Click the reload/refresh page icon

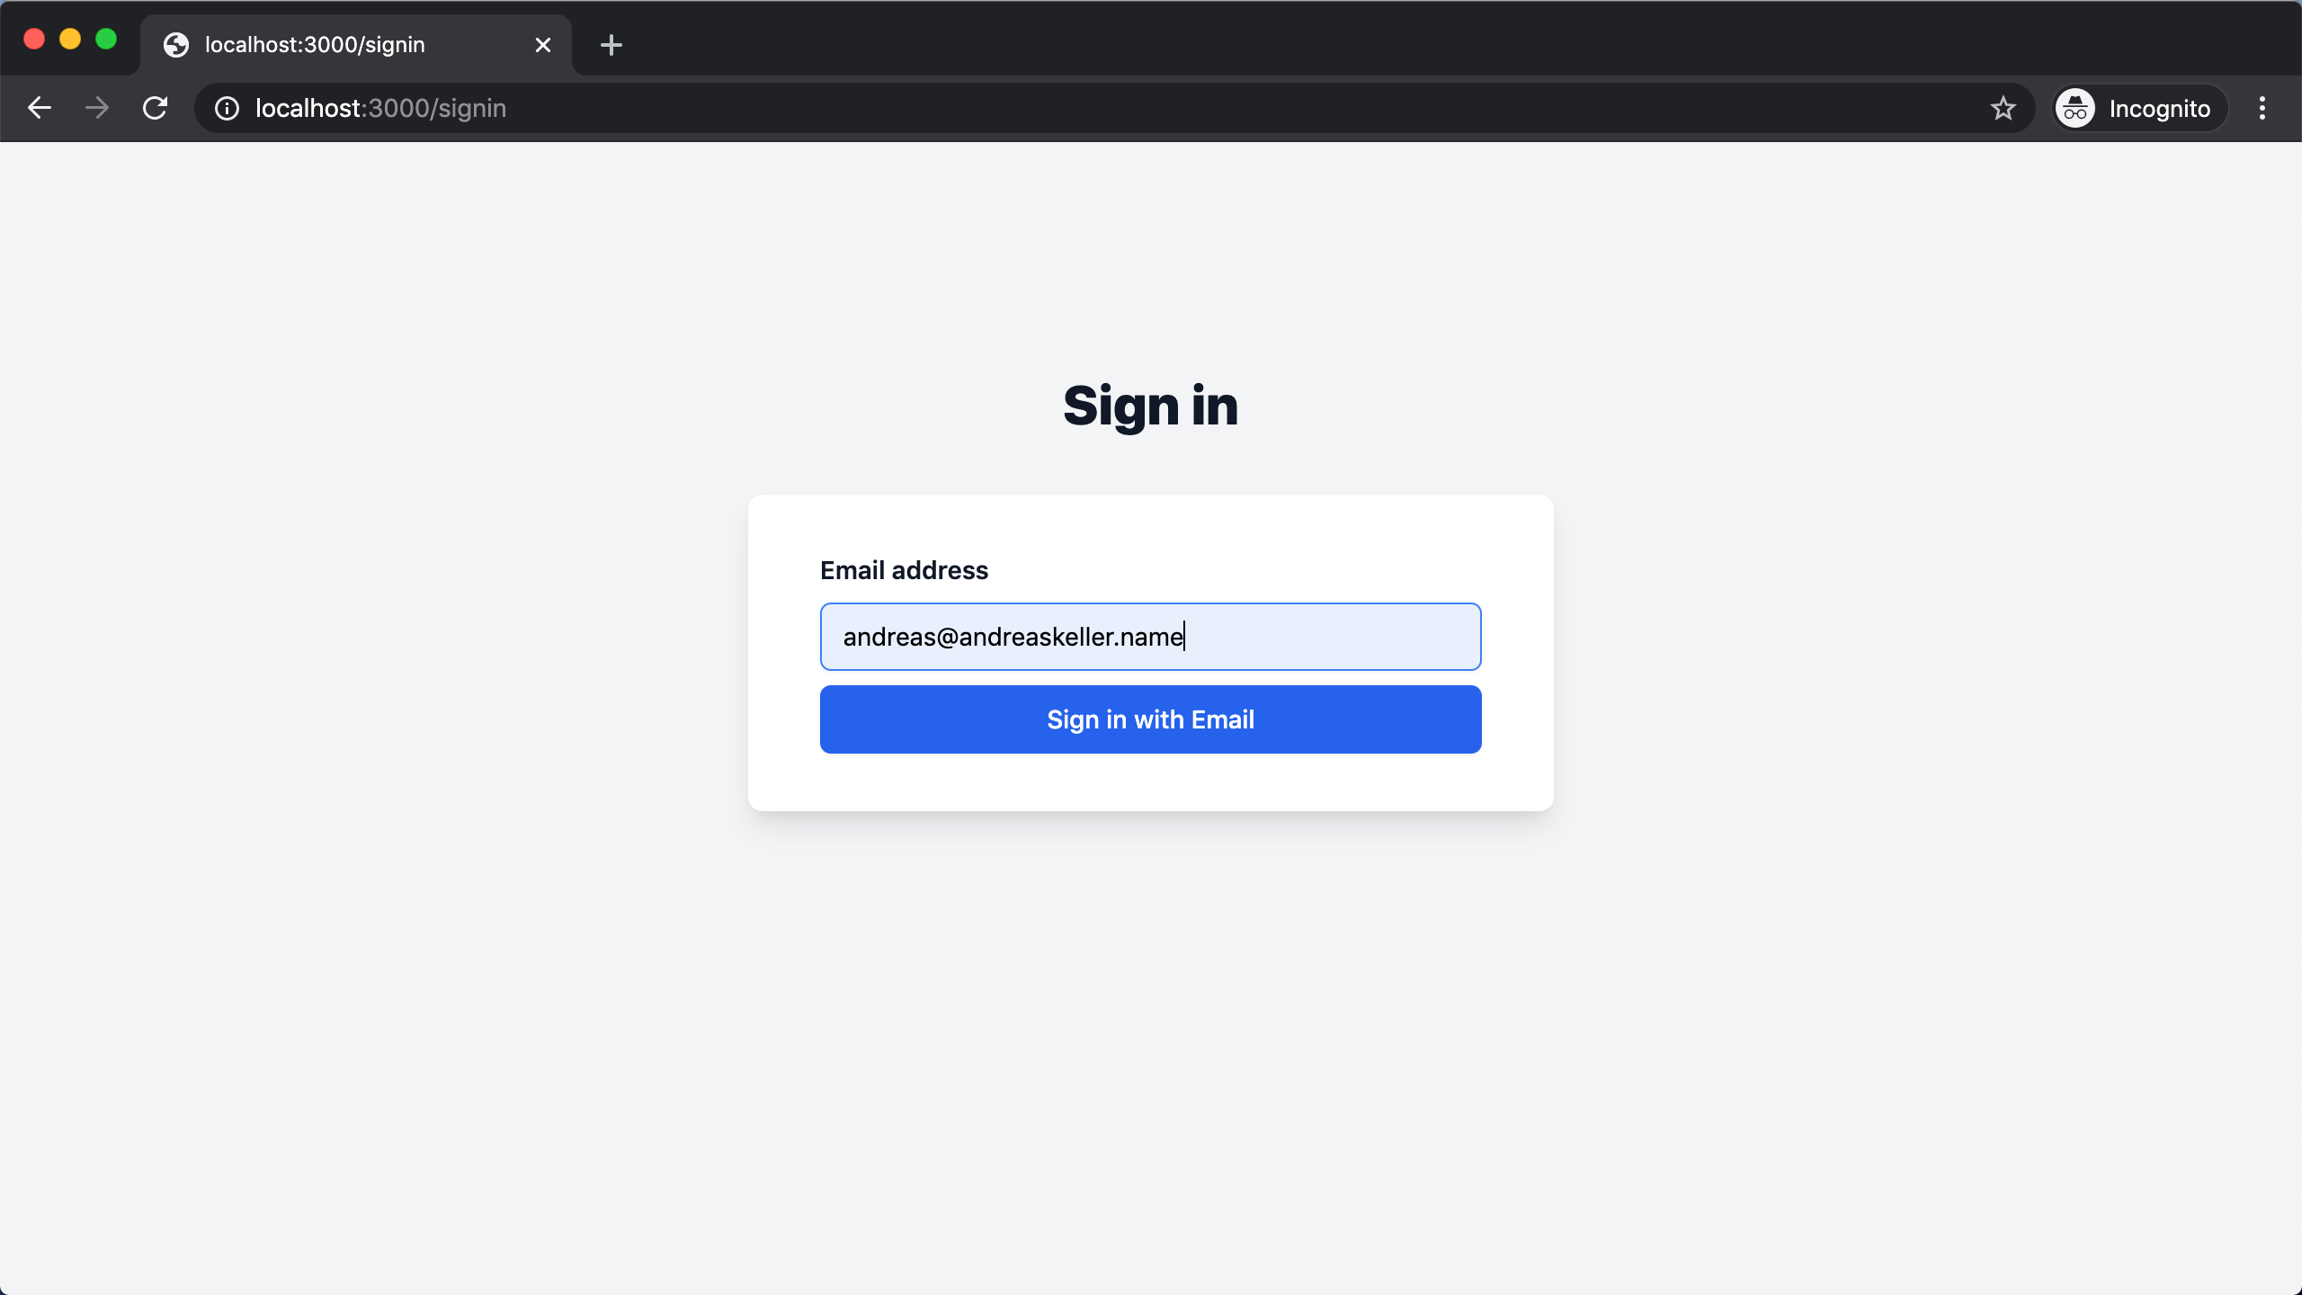(x=155, y=108)
